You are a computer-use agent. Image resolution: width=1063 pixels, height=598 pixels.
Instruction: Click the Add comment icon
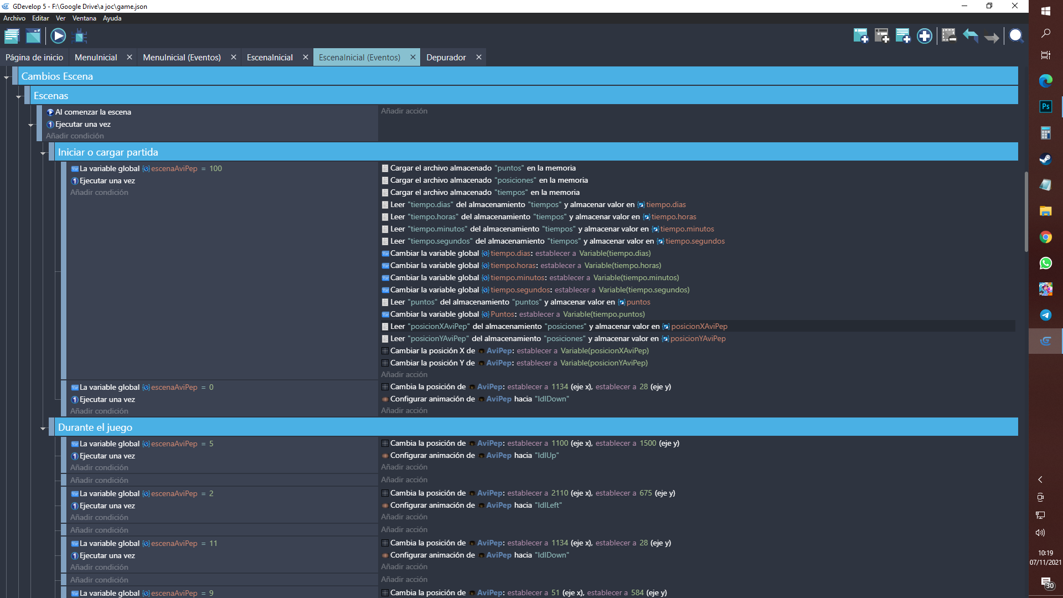903,37
